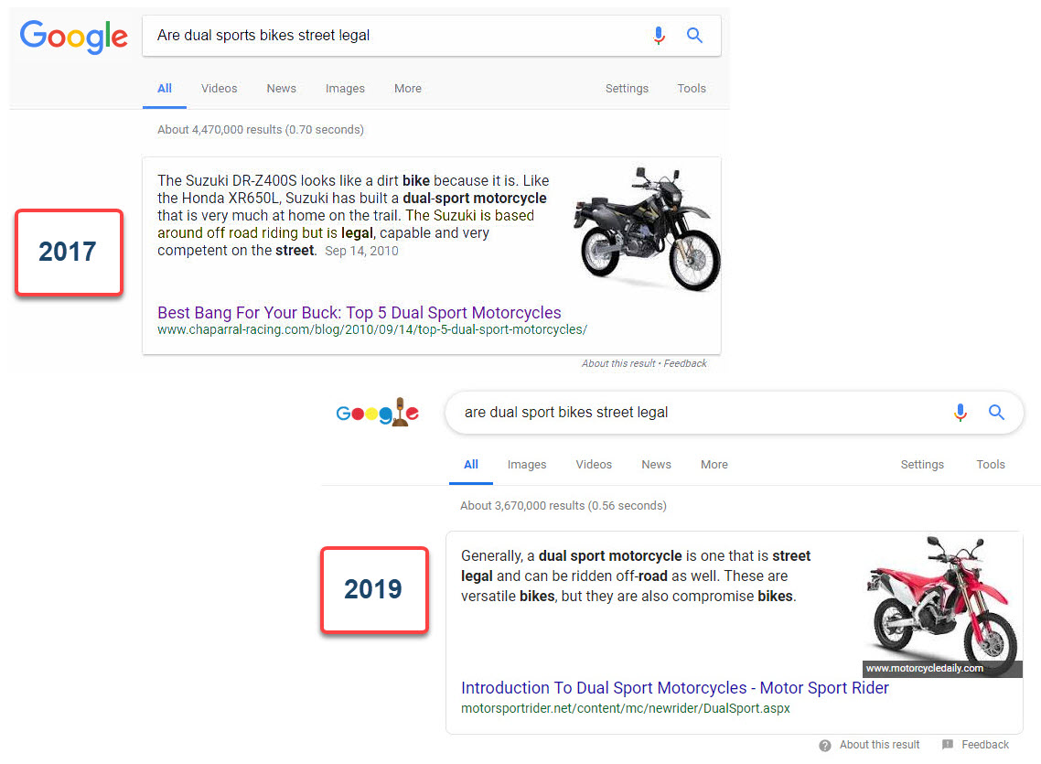Viewport: 1041px width, 764px height.
Task: Open Settings menu in 2017 results
Action: tap(627, 89)
